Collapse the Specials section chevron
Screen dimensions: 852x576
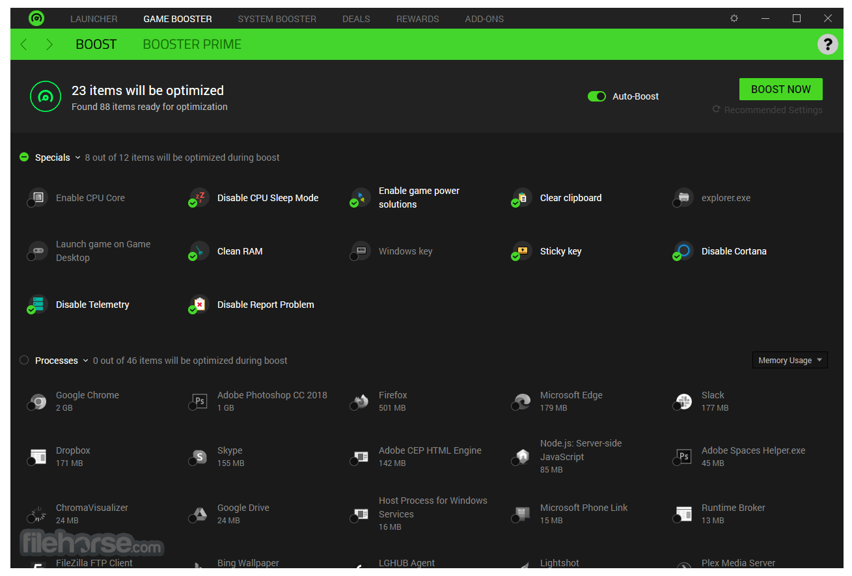coord(77,158)
